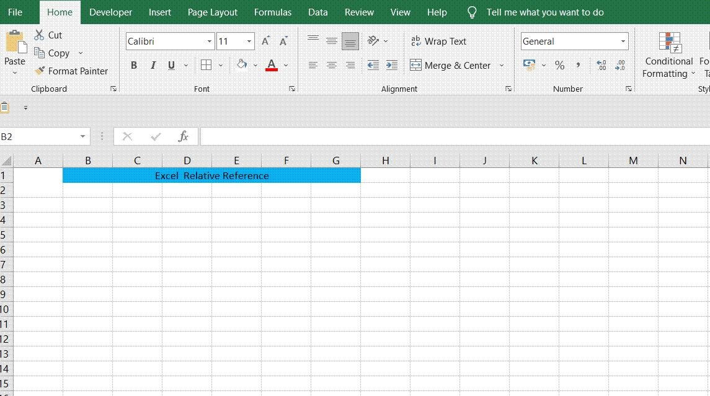710x396 pixels.
Task: Apply Percent Style format
Action: (x=560, y=65)
